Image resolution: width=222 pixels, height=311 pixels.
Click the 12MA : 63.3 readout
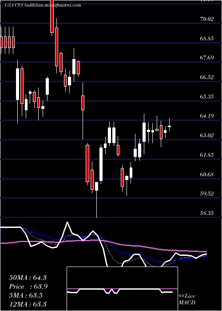(x=28, y=304)
